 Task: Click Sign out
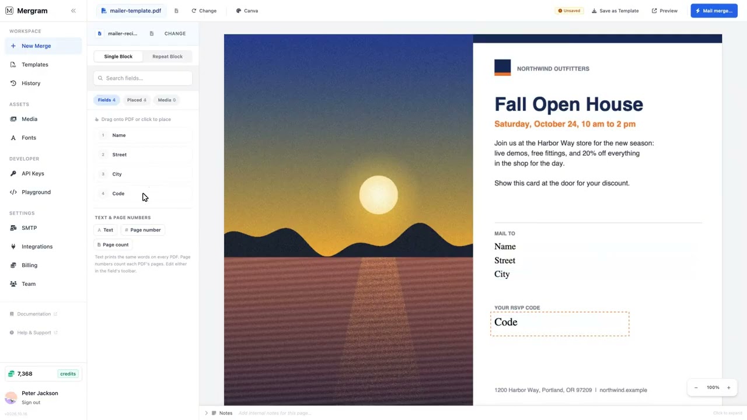tap(31, 402)
